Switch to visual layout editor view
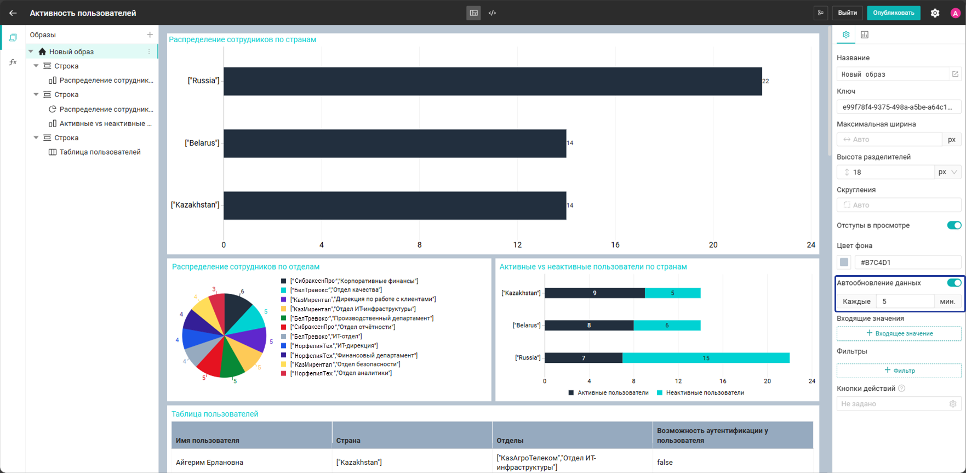Screen dimensions: 966x473 (474, 13)
